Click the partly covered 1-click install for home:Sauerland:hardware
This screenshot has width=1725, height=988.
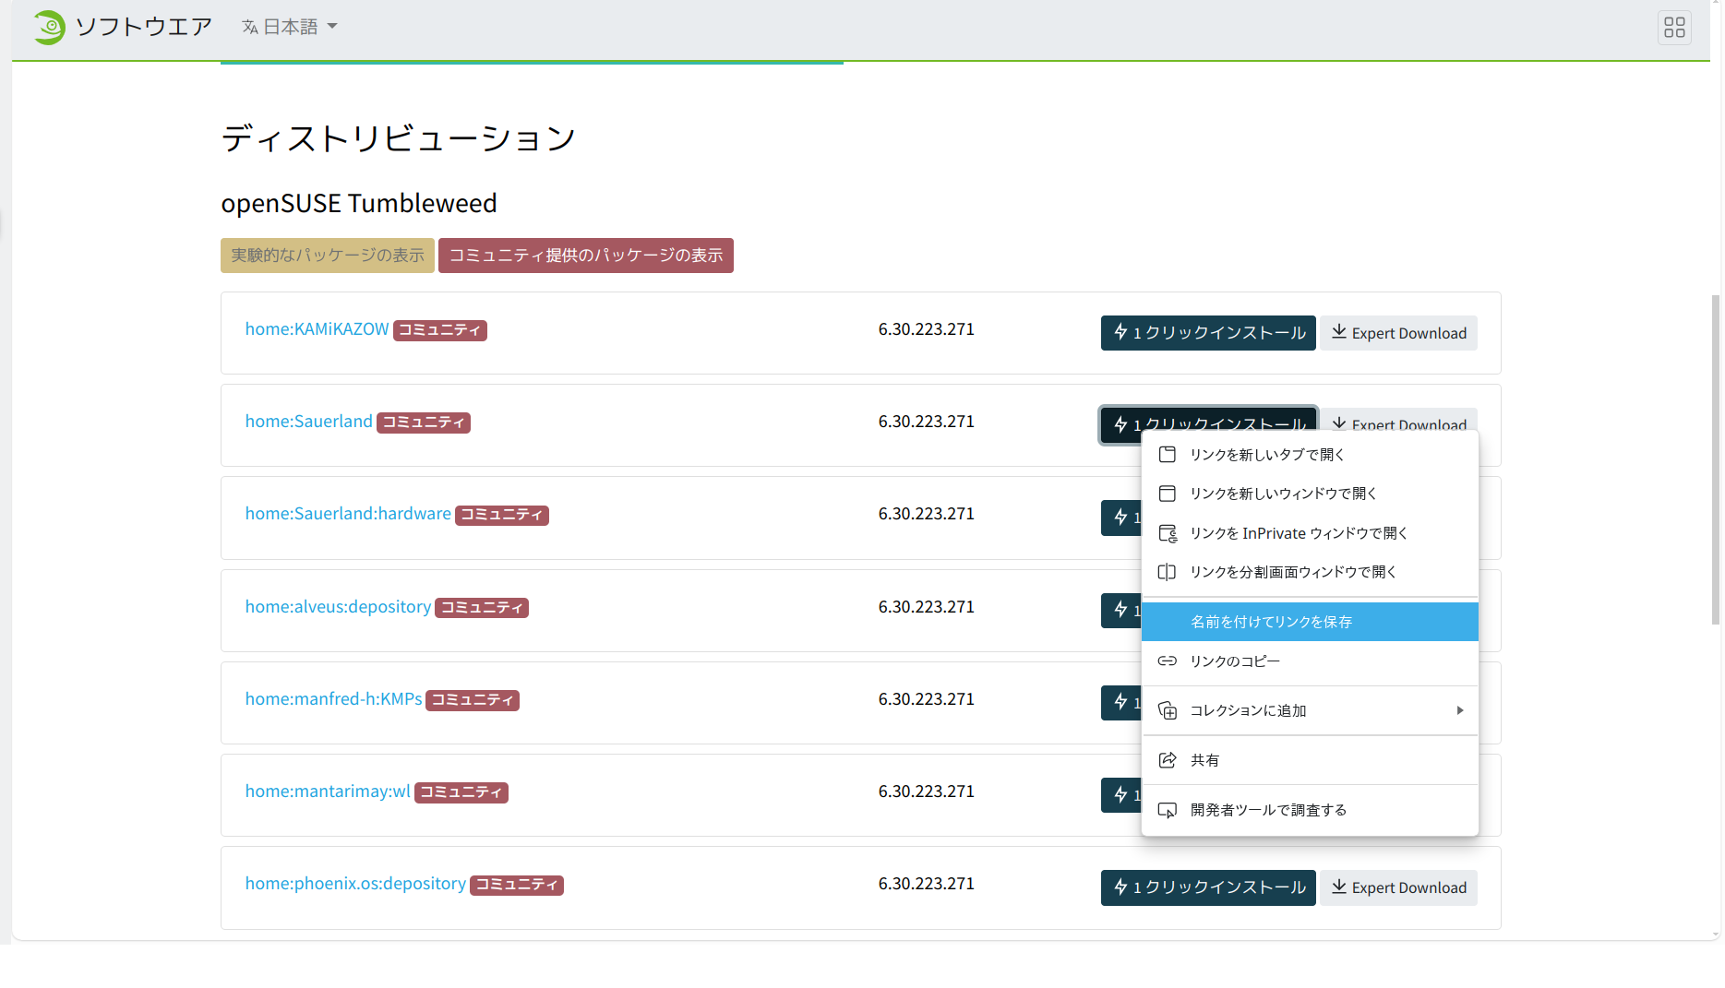pos(1121,518)
